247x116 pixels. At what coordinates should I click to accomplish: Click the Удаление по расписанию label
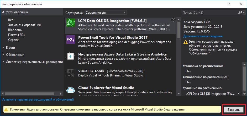tap(203, 88)
